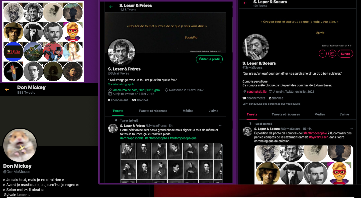Click the red back arrow beside S. Leper & Soeurs
361x198 pixels.
tap(245, 3)
